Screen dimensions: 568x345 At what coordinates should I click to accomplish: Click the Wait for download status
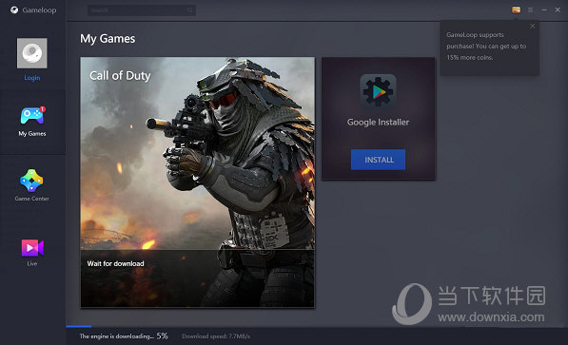pos(115,263)
